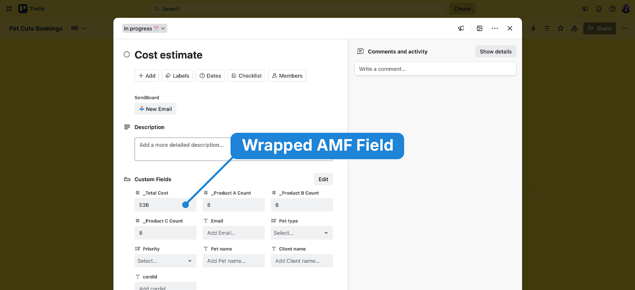
Task: Click Show details in activity panel
Action: pos(496,52)
